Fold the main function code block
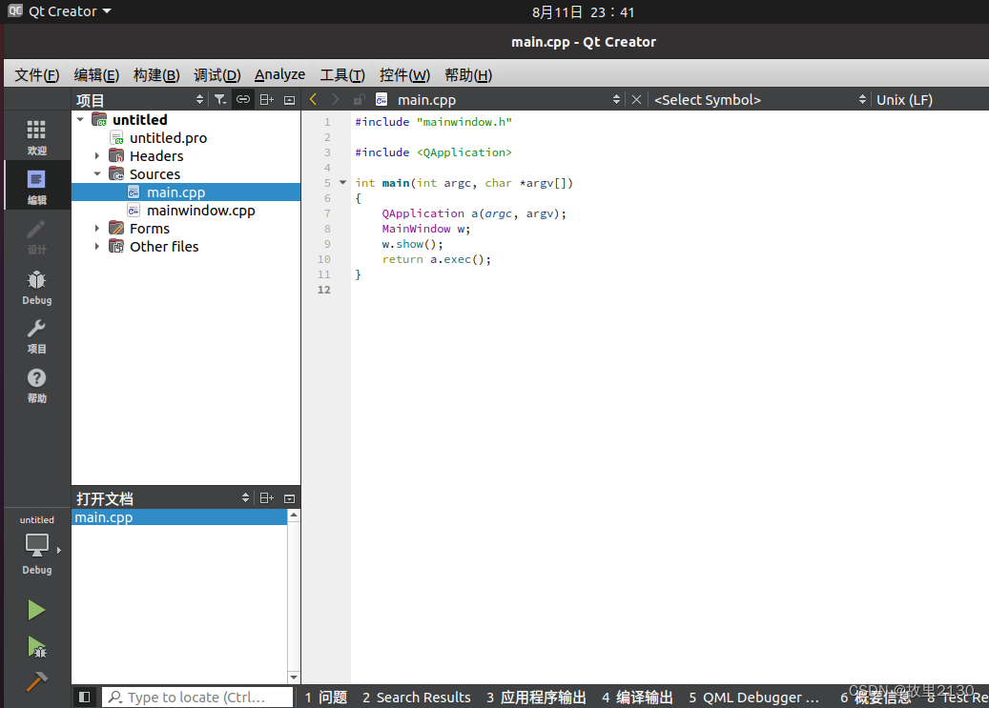 tap(343, 182)
